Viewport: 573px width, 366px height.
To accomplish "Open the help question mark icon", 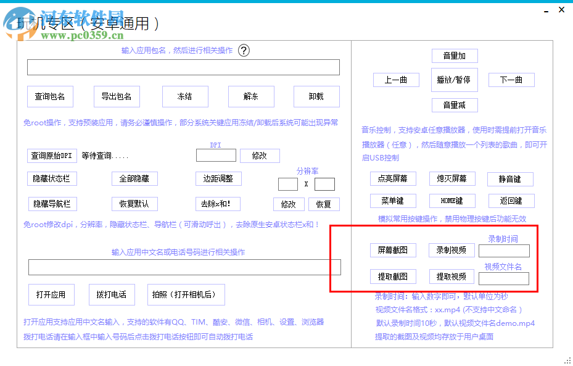I will point(245,51).
